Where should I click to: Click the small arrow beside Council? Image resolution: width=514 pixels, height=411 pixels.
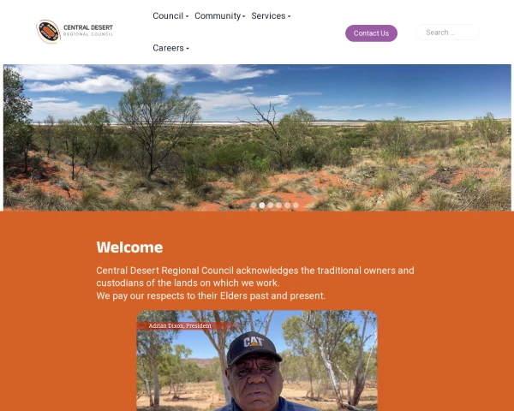[x=187, y=16]
